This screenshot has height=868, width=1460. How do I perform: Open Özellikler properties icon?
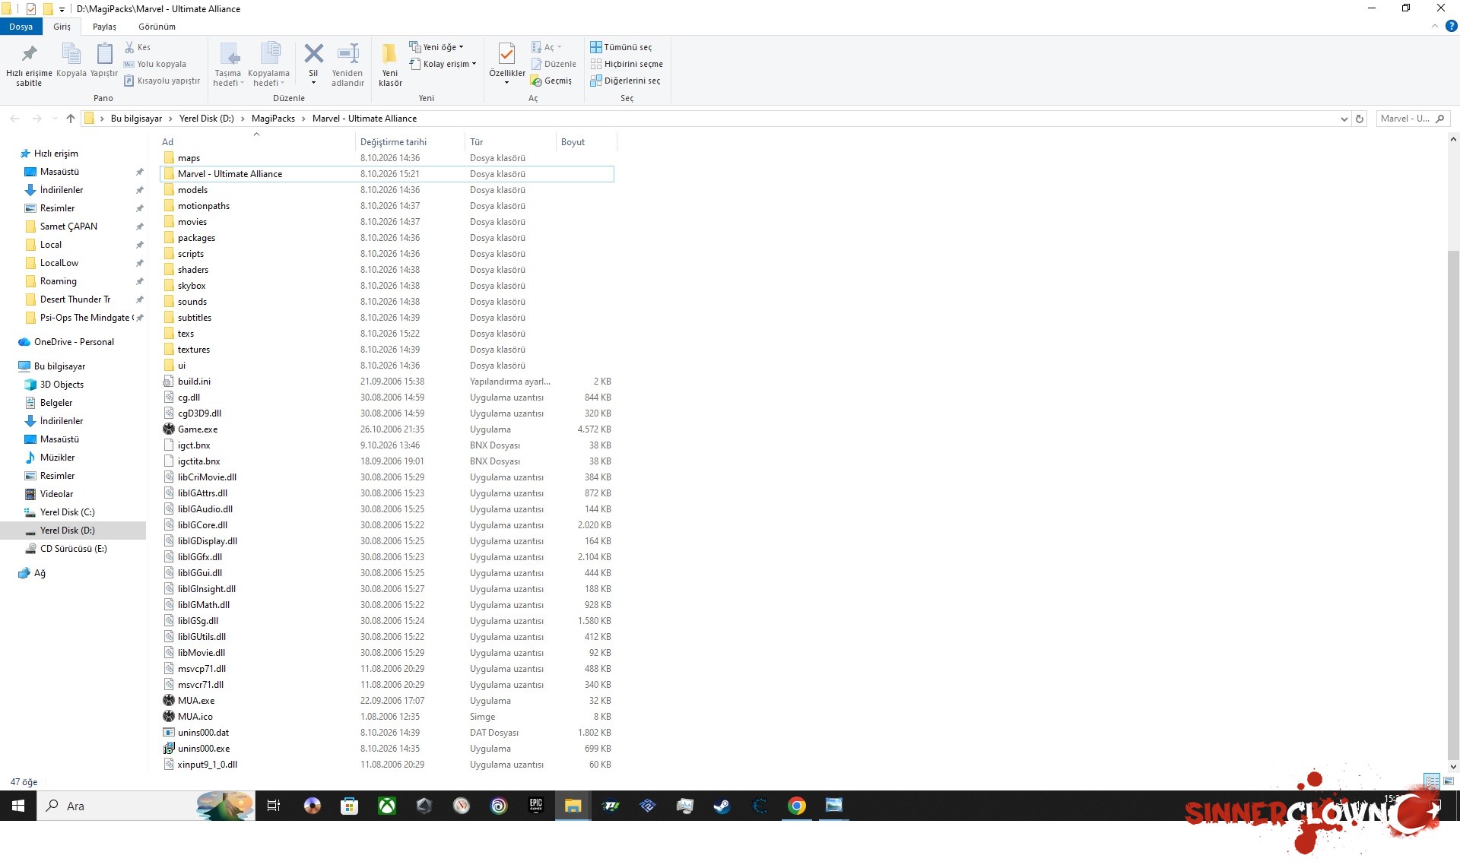click(506, 55)
